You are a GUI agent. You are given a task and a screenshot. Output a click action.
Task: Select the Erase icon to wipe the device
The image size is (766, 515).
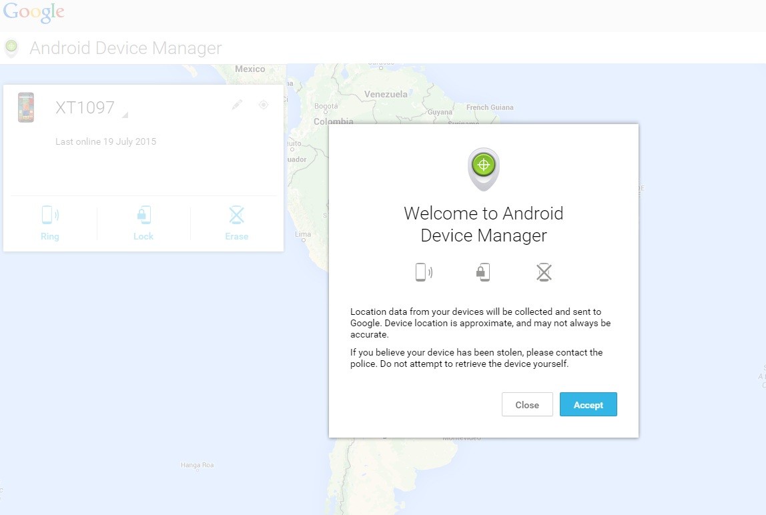236,214
